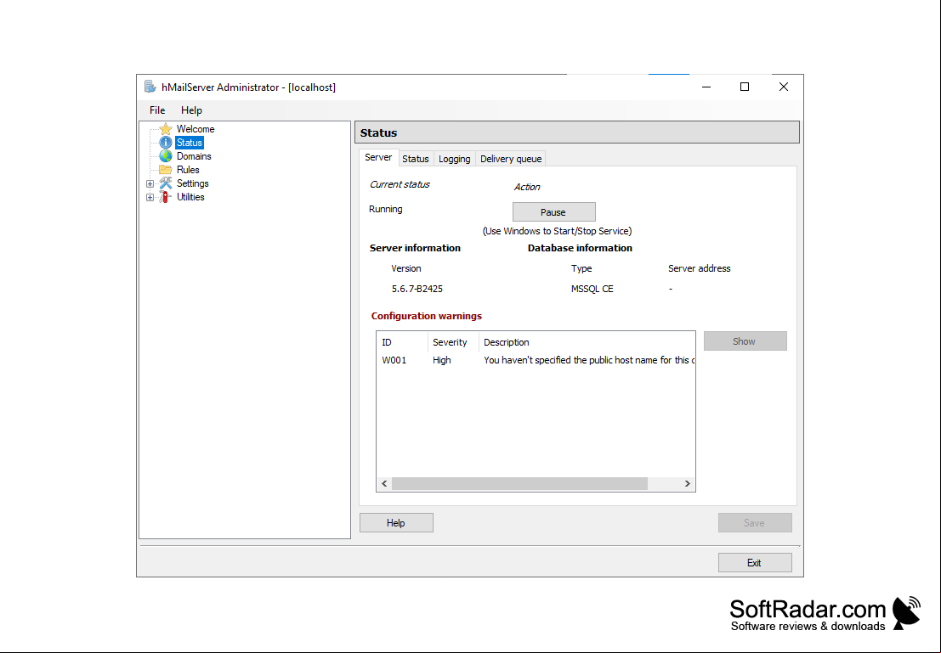Click the Show warning button
The image size is (941, 653).
tap(745, 341)
